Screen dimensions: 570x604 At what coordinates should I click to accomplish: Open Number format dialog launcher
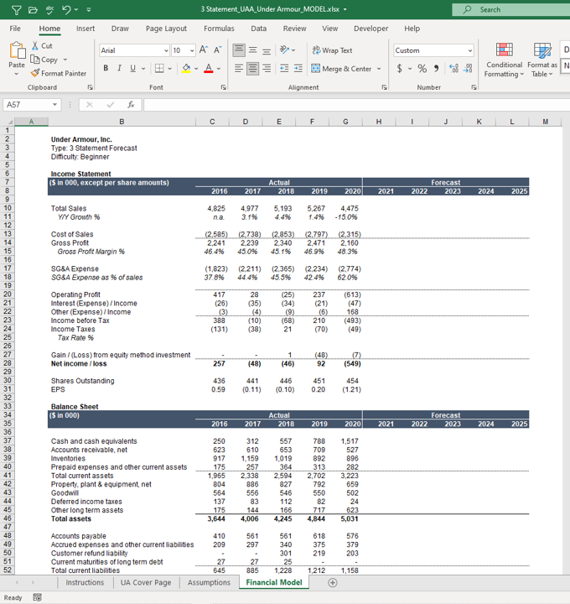pos(474,87)
